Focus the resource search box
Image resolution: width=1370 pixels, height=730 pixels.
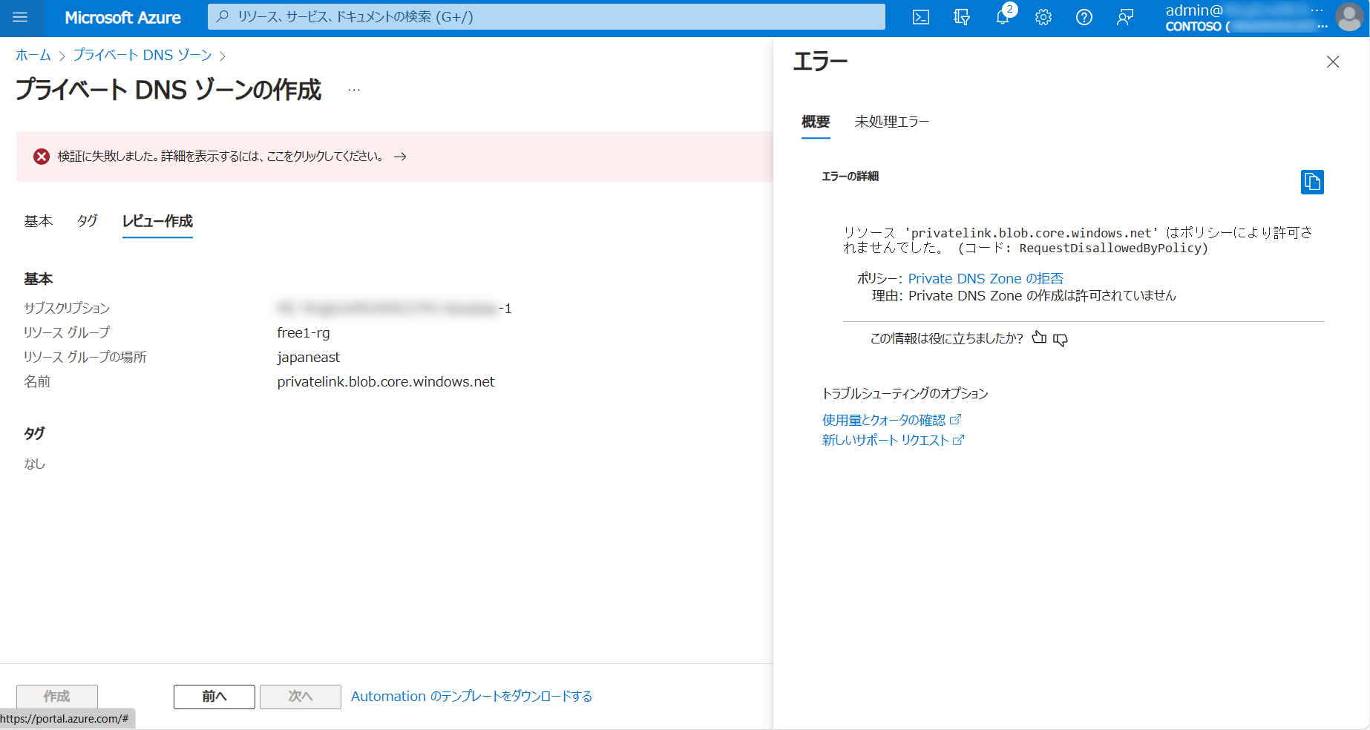tap(546, 16)
